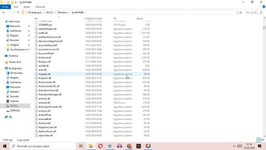This screenshot has width=266, height=150.
Task: Open the Görünüm ribbon tab
Action: tap(40, 7)
